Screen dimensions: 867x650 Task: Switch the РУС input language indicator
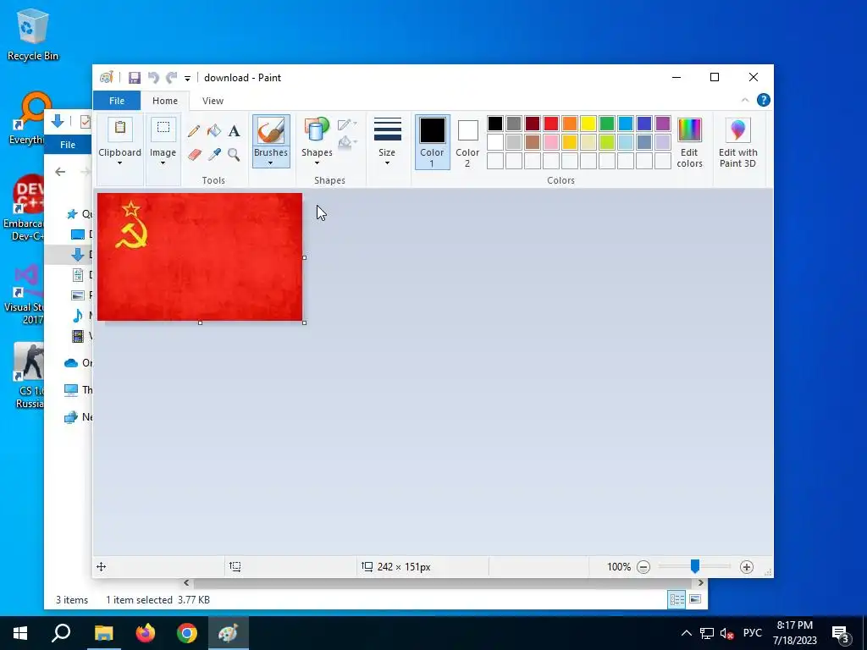tap(752, 633)
